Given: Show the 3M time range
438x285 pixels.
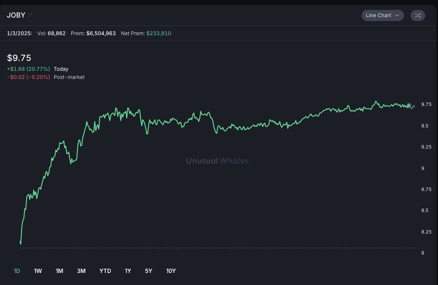Looking at the screenshot, I should pos(81,271).
